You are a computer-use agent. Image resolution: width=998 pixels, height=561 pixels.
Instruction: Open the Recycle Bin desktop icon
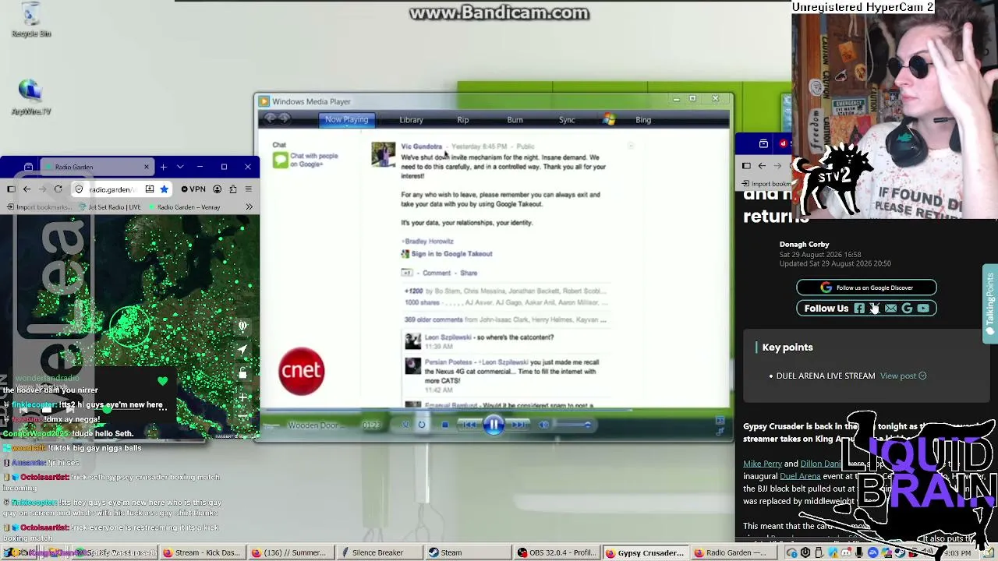(x=31, y=19)
